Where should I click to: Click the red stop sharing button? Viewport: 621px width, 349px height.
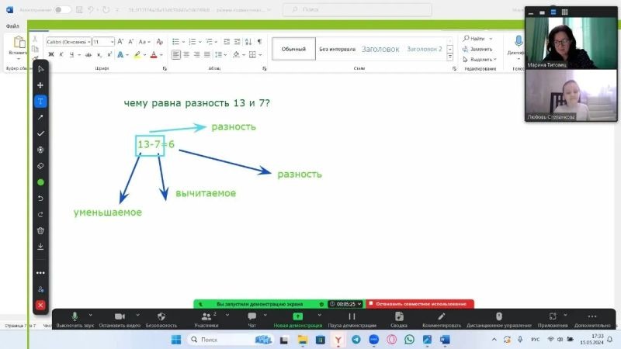pyautogui.click(x=420, y=304)
